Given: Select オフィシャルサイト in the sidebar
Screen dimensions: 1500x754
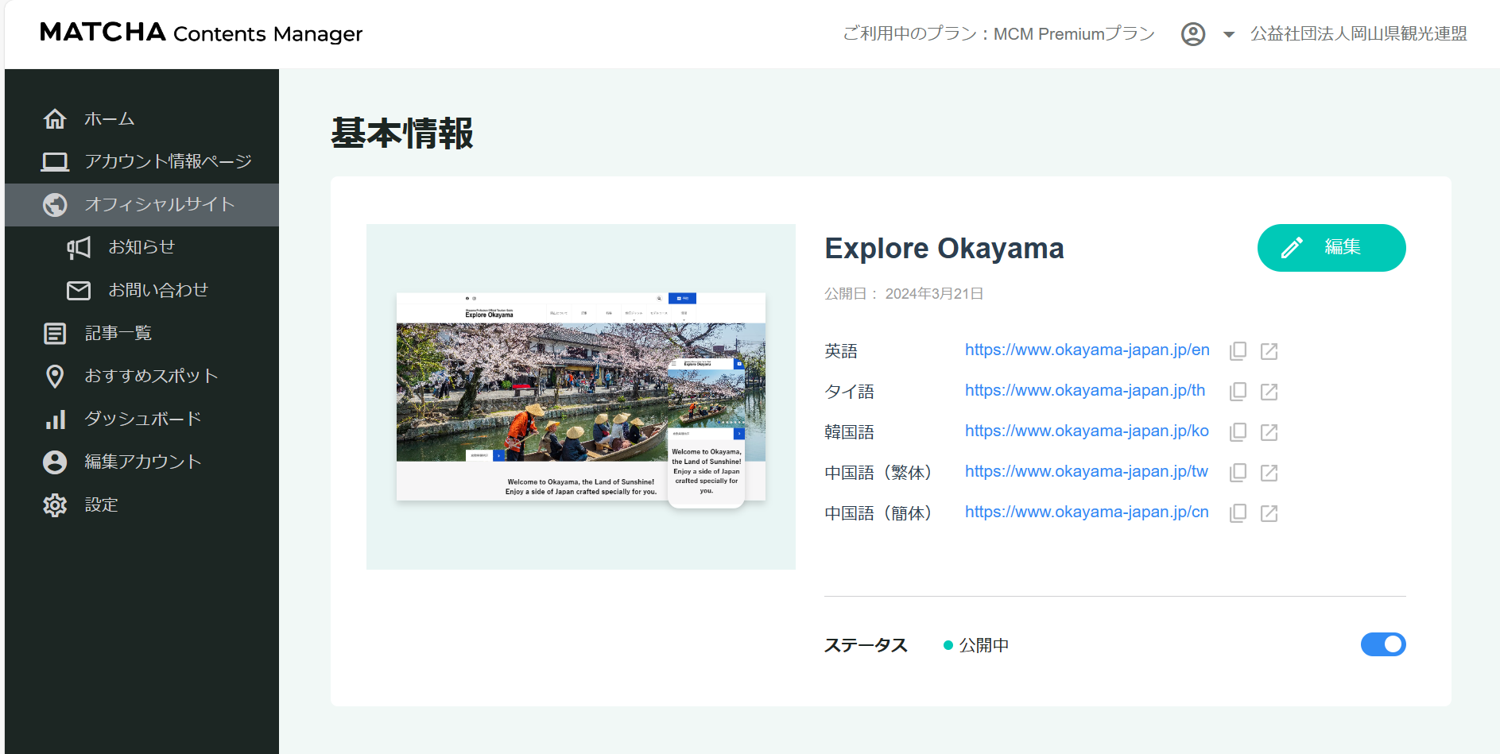Looking at the screenshot, I should point(141,205).
